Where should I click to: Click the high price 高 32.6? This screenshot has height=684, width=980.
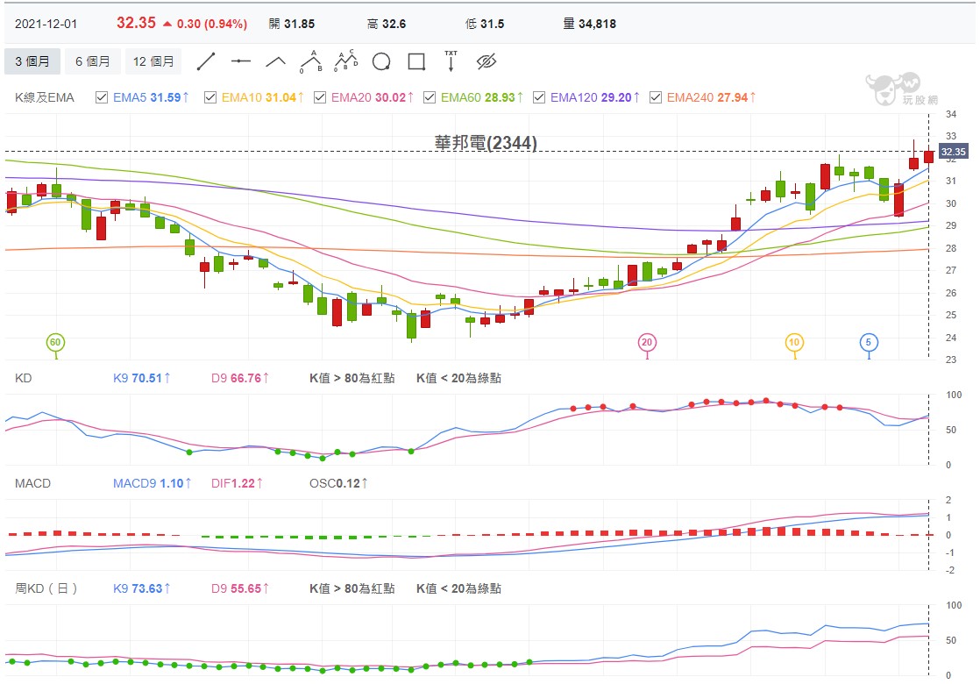click(x=387, y=24)
